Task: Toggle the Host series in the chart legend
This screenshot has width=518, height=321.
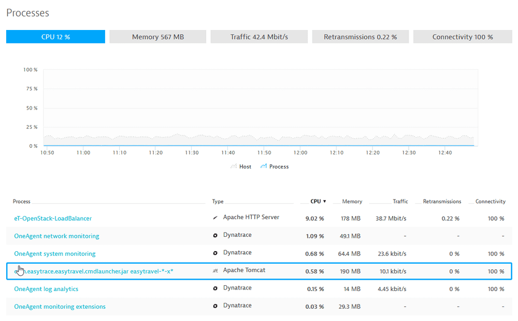Action: 241,166
